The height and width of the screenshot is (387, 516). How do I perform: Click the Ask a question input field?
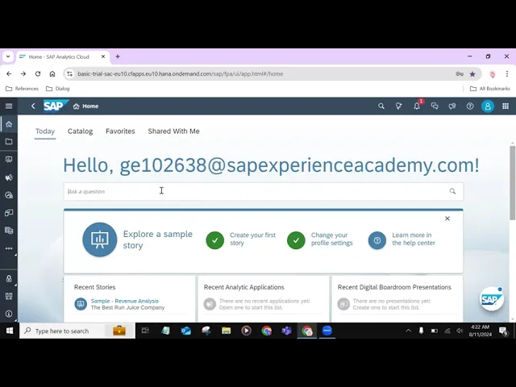pos(264,191)
